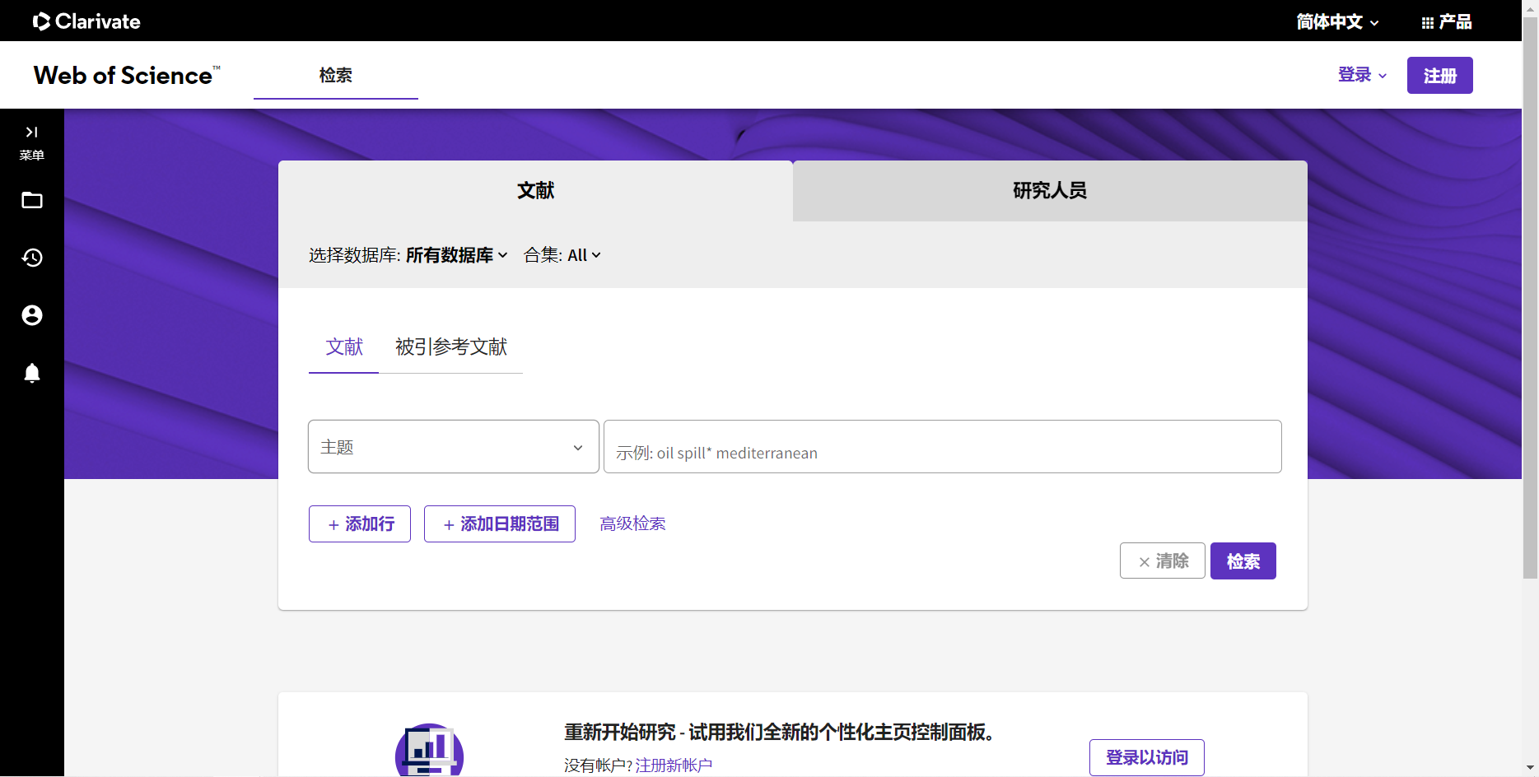Open the 产品 products grid menu
Screen dimensions: 1539x777
[1447, 22]
